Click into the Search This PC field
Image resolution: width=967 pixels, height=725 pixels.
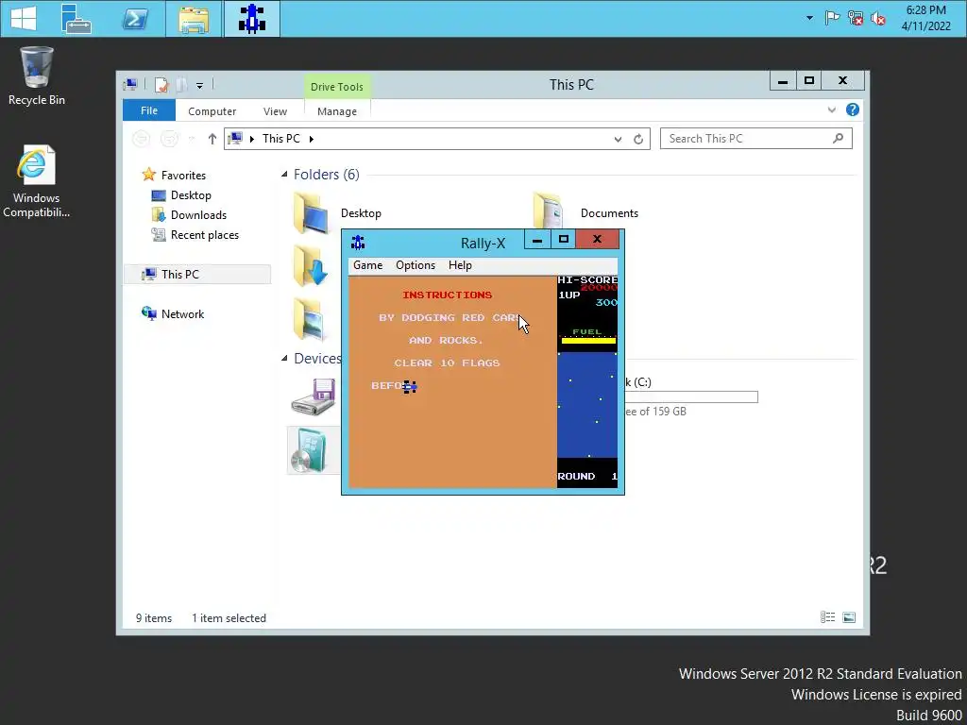[x=756, y=139]
